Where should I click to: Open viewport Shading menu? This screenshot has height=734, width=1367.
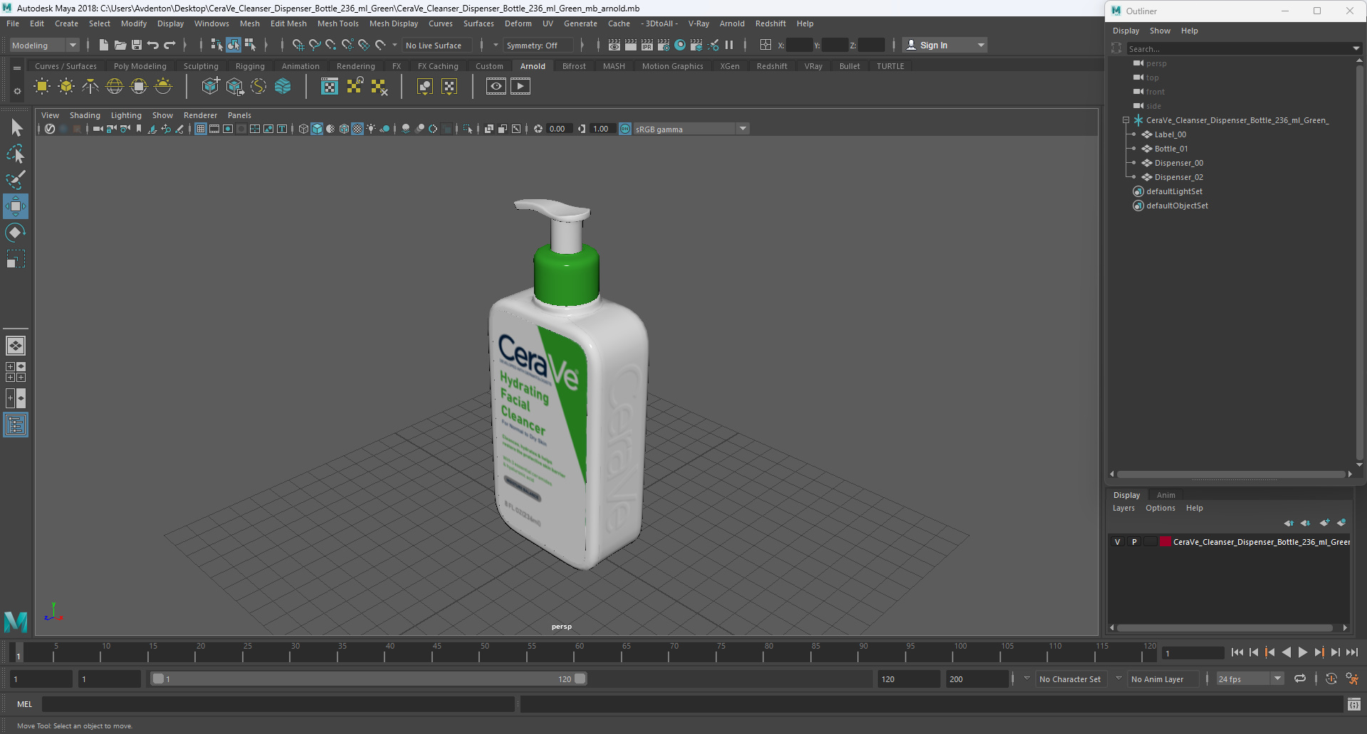coord(85,115)
